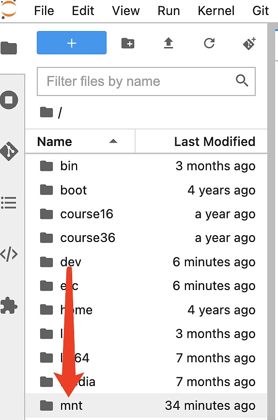The image size is (278, 420).
Task: Sort by Last Modified column header
Action: point(201,142)
